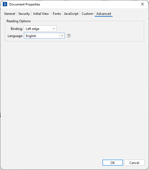Screen dimensions: 149x170
Task: Click the Document Properties title bar text
Action: point(25,4)
